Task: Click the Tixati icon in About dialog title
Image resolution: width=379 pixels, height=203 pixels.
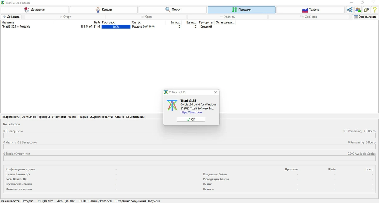Action: coord(166,92)
